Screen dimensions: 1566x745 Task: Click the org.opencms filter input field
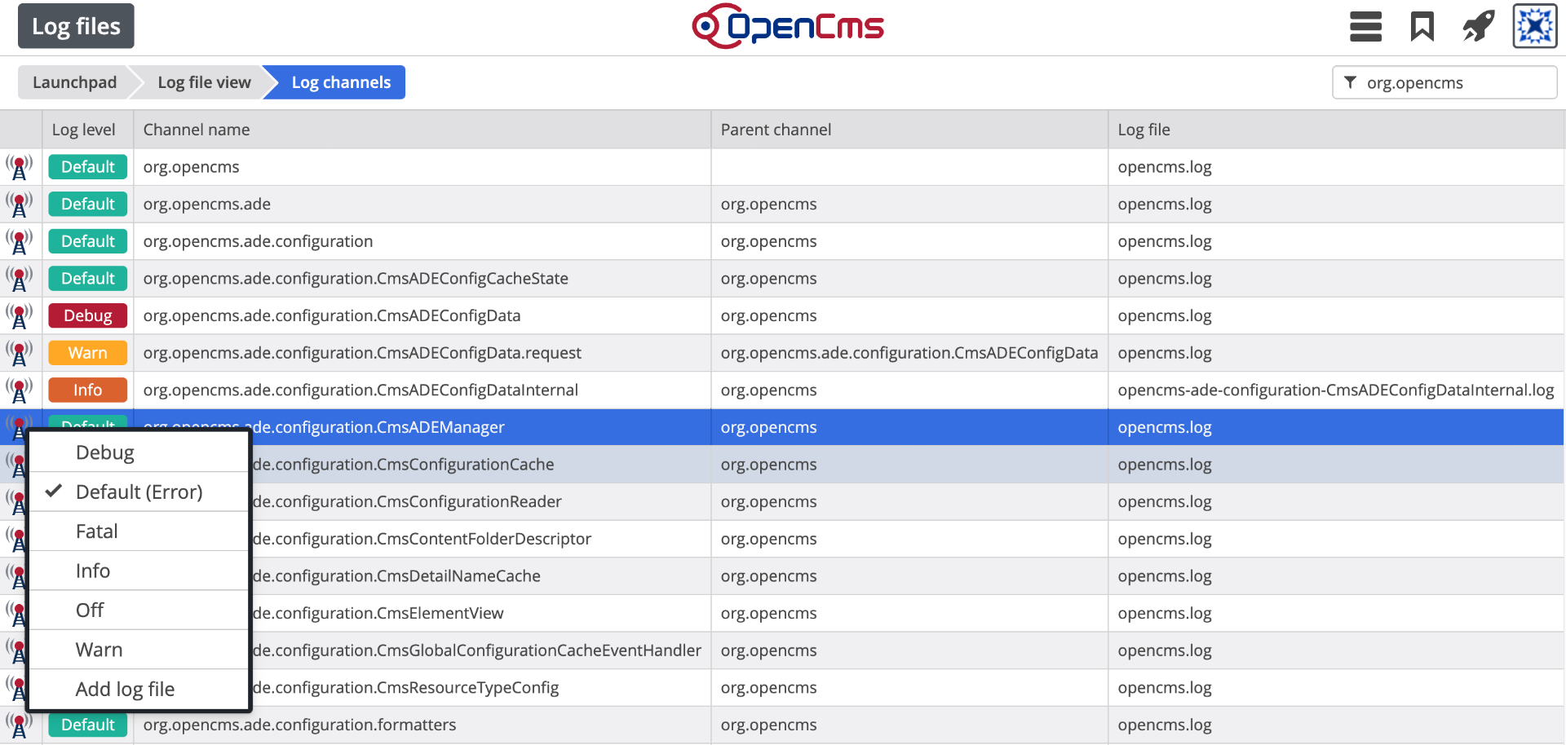(1460, 82)
